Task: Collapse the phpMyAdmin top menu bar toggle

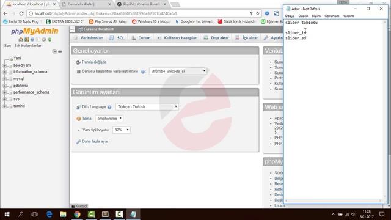Action: 72,29
